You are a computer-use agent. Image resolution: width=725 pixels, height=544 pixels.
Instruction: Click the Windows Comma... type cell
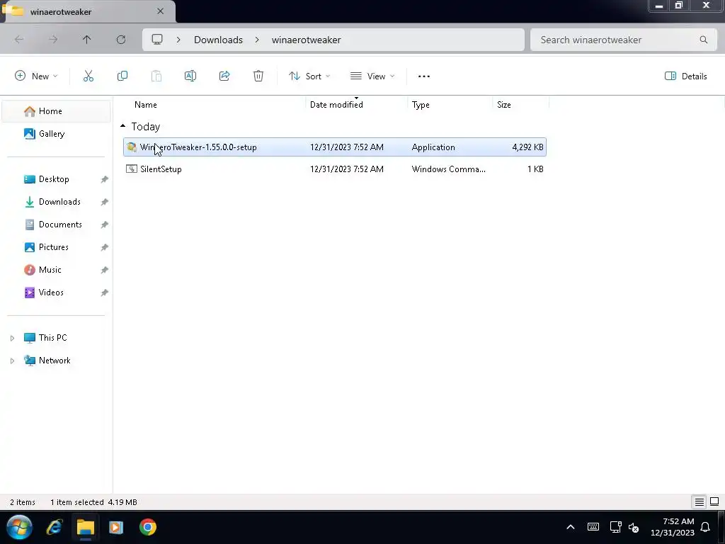point(448,169)
